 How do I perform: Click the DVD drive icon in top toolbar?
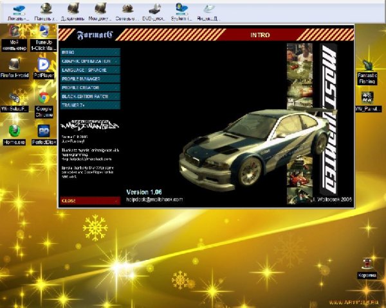click(x=155, y=10)
